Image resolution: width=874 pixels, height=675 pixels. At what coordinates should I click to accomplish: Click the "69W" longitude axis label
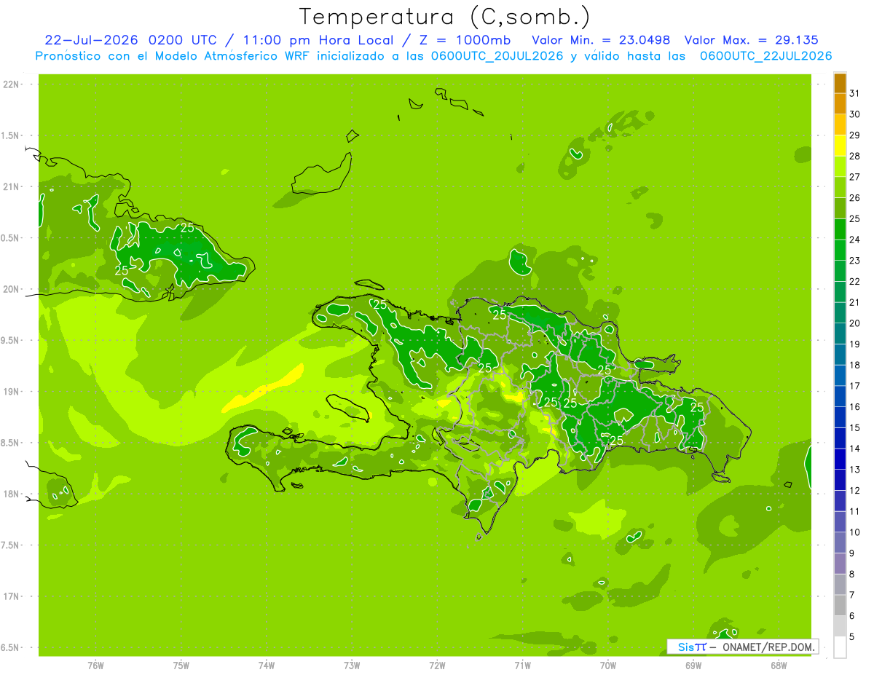[693, 665]
